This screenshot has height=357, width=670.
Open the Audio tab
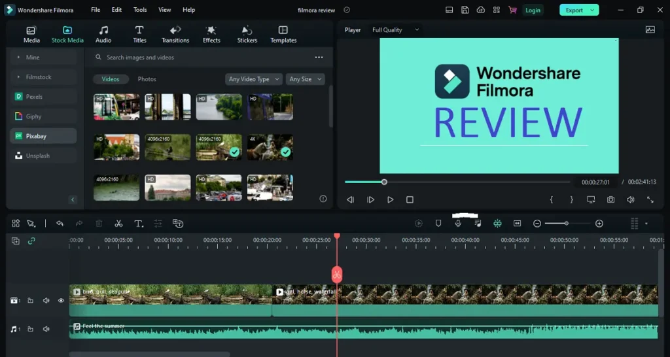point(103,35)
